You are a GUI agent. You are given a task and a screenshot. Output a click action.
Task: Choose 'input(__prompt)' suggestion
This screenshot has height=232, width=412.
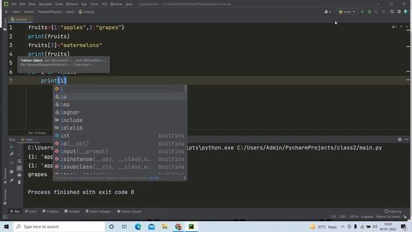[x=120, y=151]
